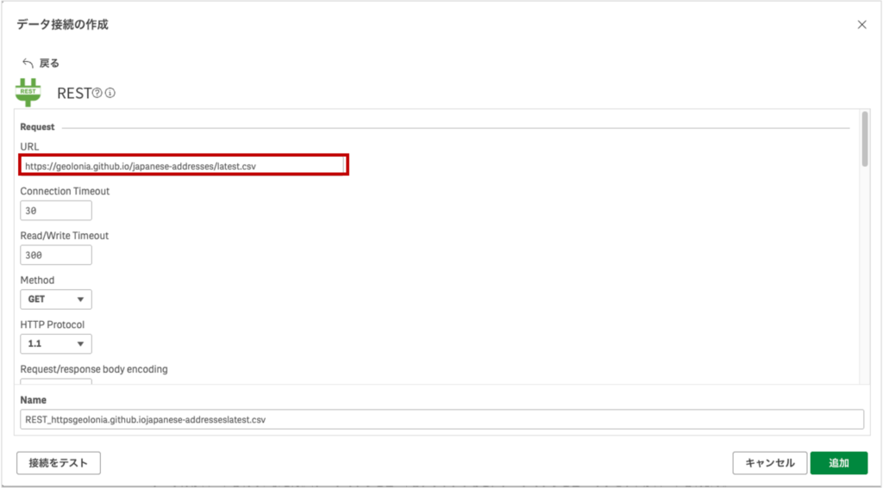
Task: Click the データ接続の作成 dialog title
Action: point(62,25)
